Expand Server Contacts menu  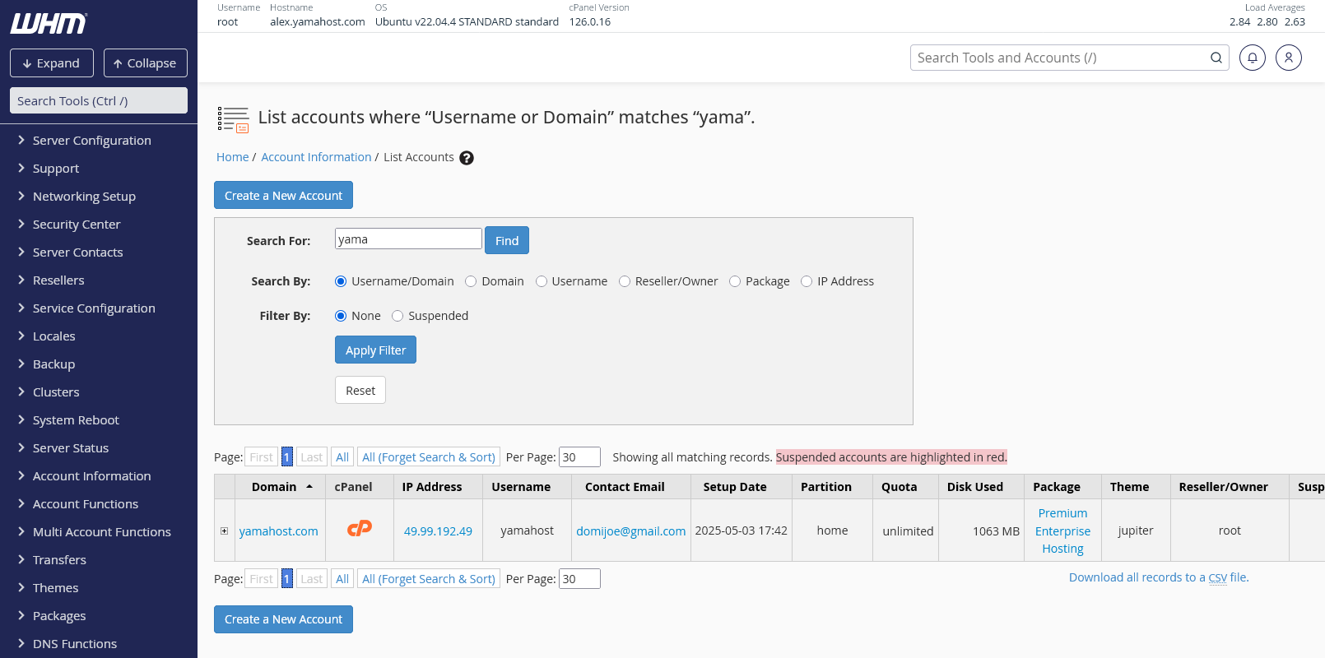point(99,253)
